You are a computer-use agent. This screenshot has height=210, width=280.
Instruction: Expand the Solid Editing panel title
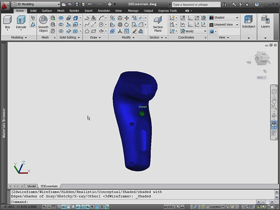coord(70,37)
